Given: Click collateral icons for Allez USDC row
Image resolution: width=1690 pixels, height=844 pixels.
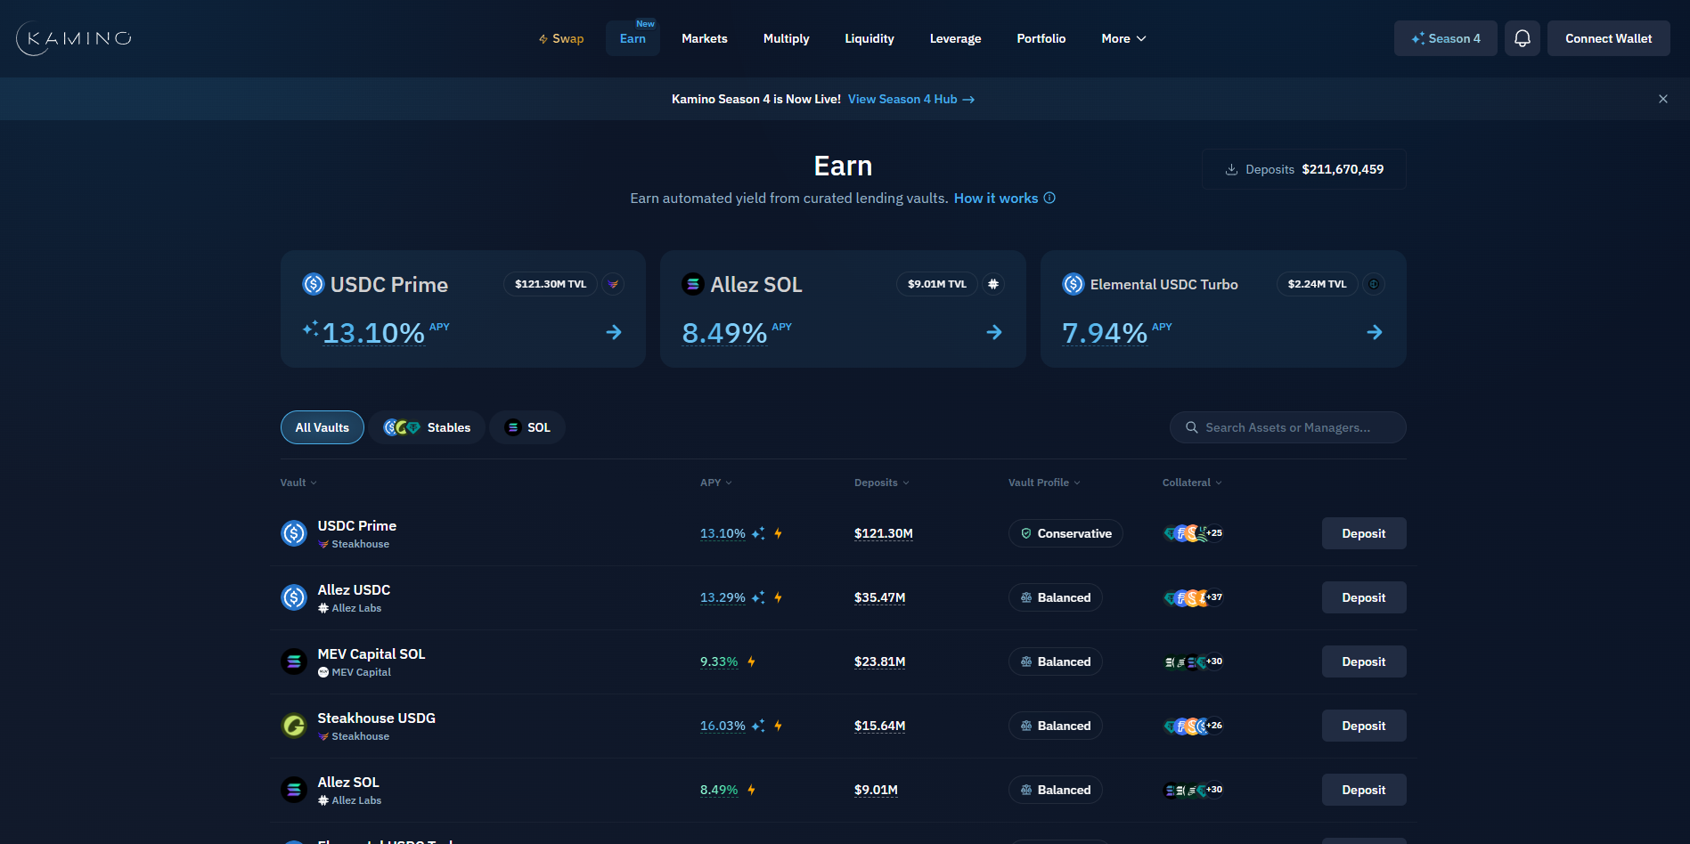Looking at the screenshot, I should pos(1193,597).
